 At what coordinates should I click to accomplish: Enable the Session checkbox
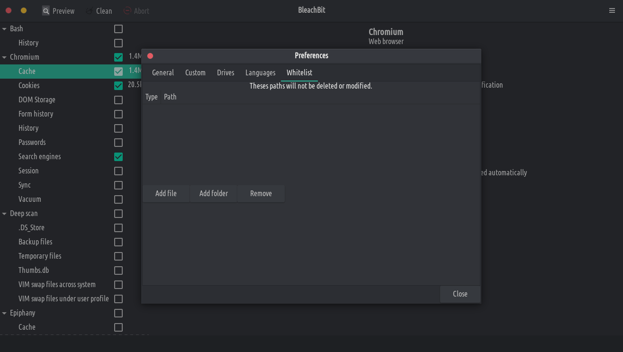tap(118, 171)
